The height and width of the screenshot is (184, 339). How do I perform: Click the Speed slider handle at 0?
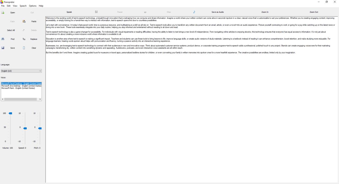(25, 128)
